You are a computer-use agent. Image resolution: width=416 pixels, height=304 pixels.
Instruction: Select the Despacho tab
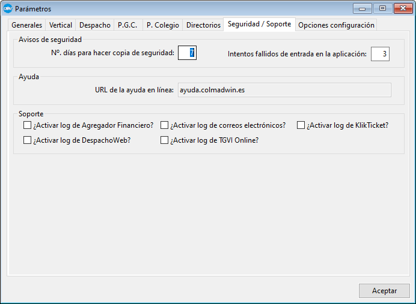(x=95, y=25)
